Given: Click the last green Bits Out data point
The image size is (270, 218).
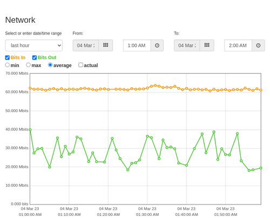Looking at the screenshot, I should coord(261,168).
